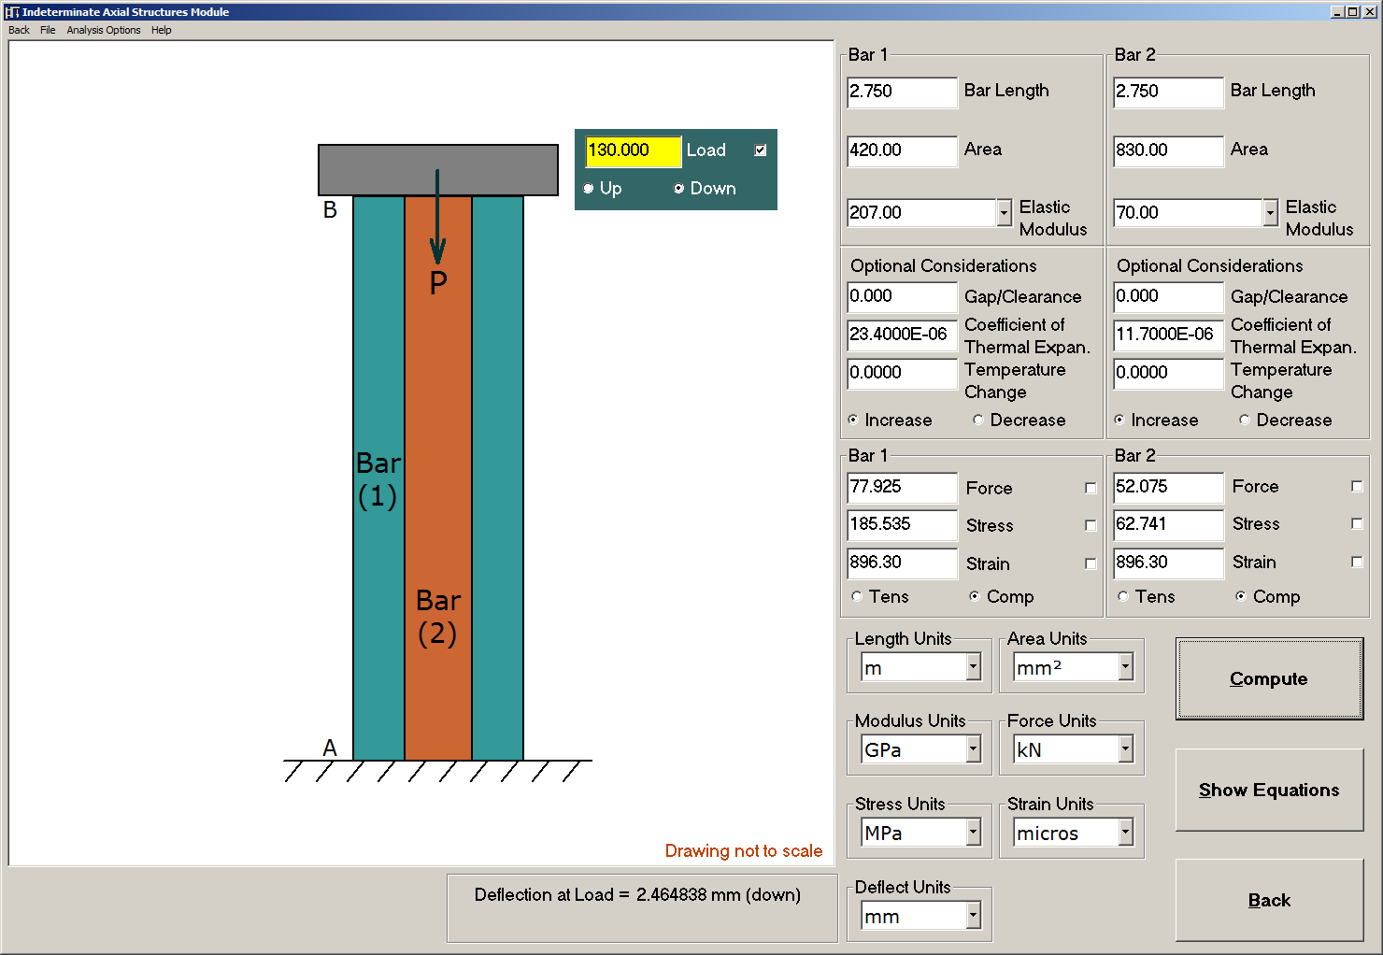The height and width of the screenshot is (955, 1383).
Task: Open the File menu
Action: 48,30
